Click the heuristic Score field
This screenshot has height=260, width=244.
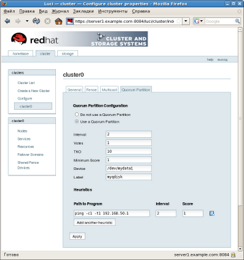[x=193, y=213]
